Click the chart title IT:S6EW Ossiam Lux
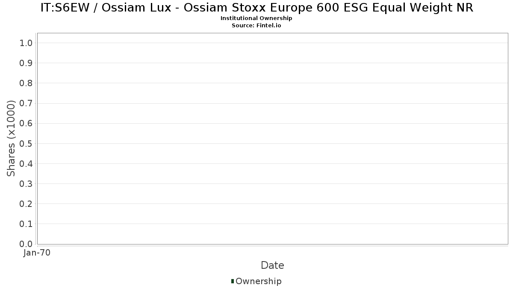The width and height of the screenshot is (513, 288). pyautogui.click(x=256, y=8)
